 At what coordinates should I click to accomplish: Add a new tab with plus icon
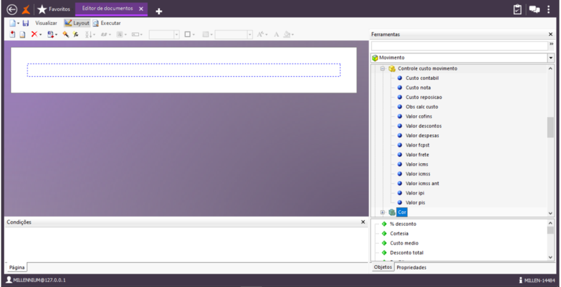pos(159,11)
